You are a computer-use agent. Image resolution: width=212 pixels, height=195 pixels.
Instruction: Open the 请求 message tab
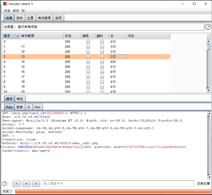tap(9, 99)
